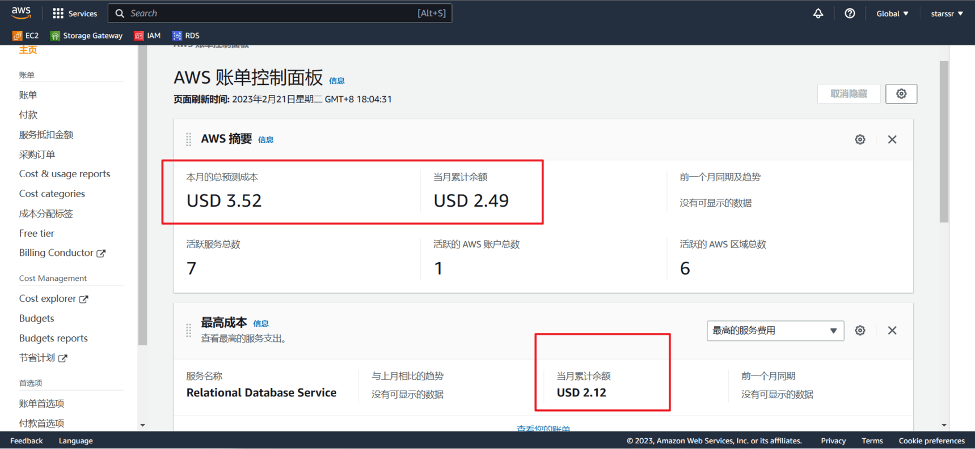The width and height of the screenshot is (975, 449).
Task: Open the help question mark icon
Action: [x=850, y=13]
